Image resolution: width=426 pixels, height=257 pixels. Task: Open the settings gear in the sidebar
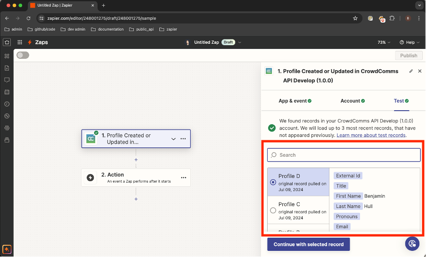[7, 128]
